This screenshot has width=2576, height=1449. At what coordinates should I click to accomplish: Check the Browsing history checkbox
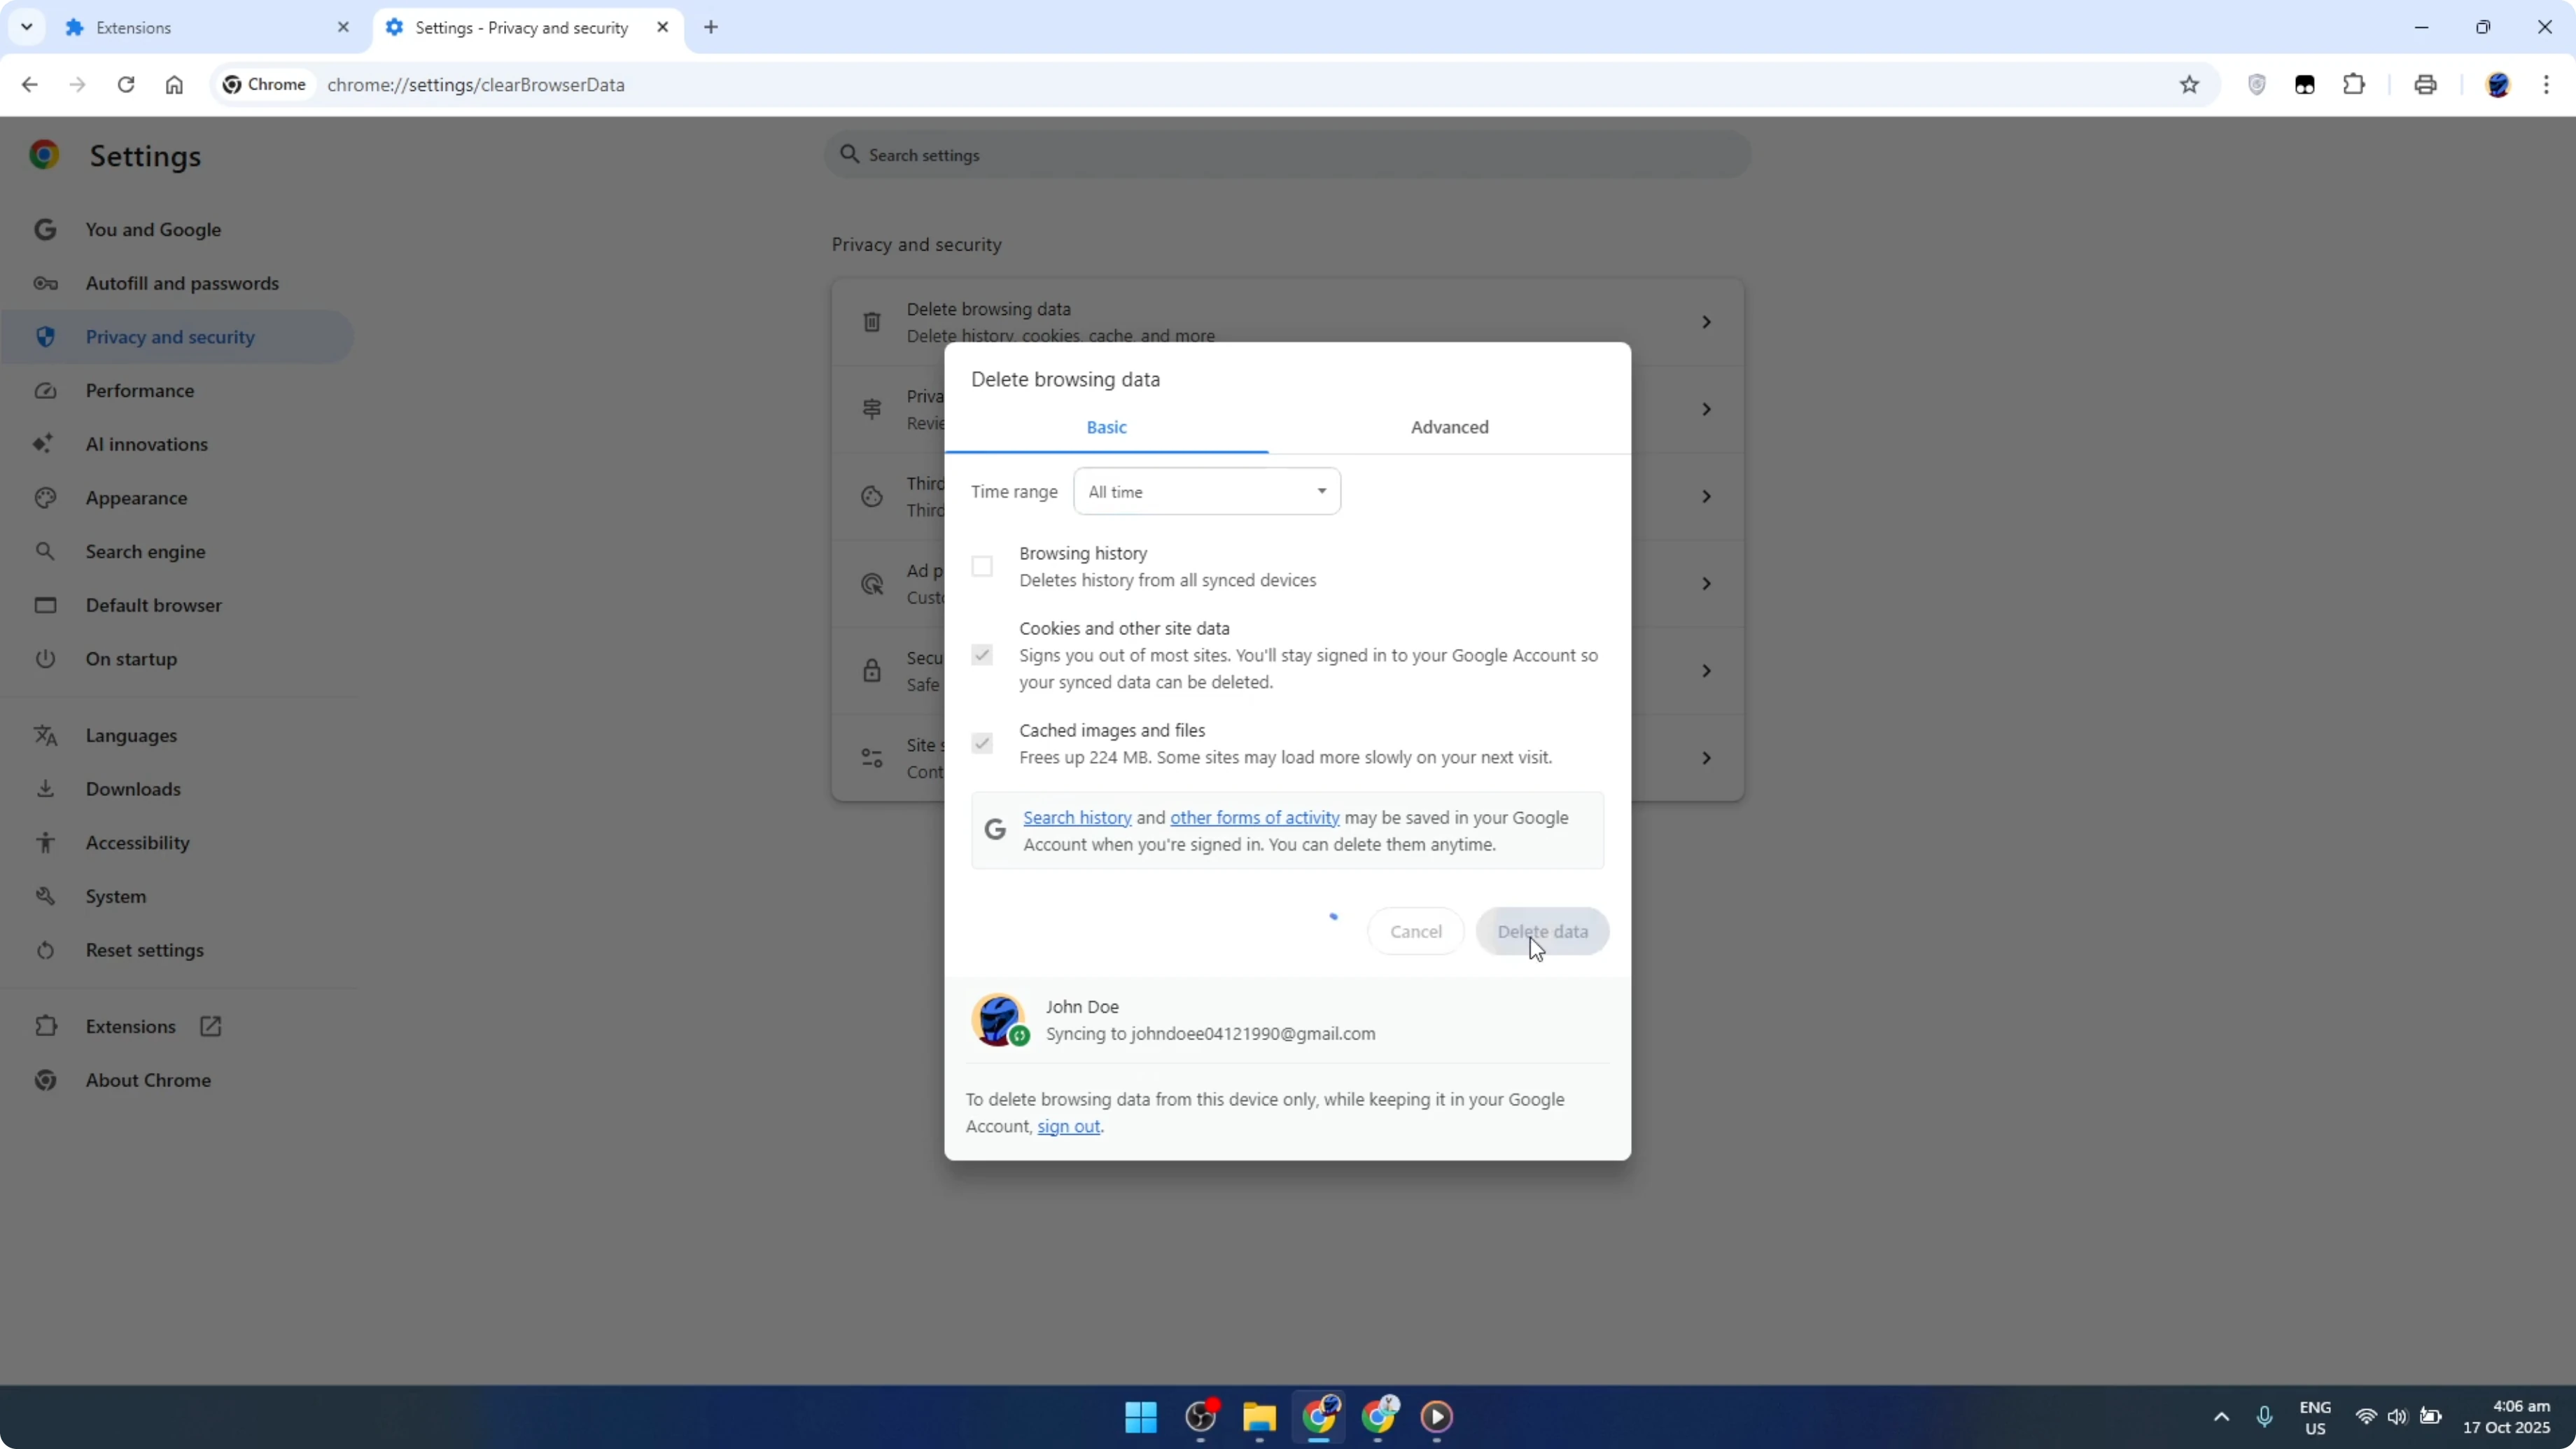982,566
